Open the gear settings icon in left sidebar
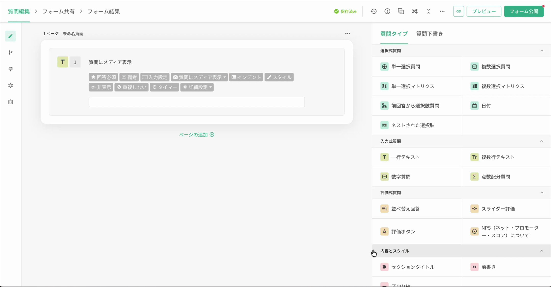Viewport: 551px width, 287px height. (10, 85)
